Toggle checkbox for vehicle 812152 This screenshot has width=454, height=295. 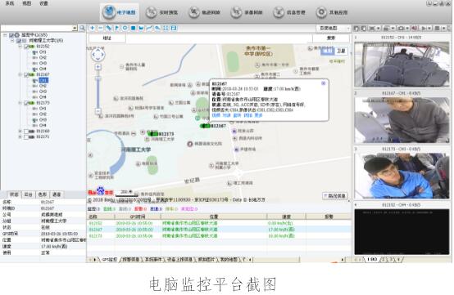(25, 47)
